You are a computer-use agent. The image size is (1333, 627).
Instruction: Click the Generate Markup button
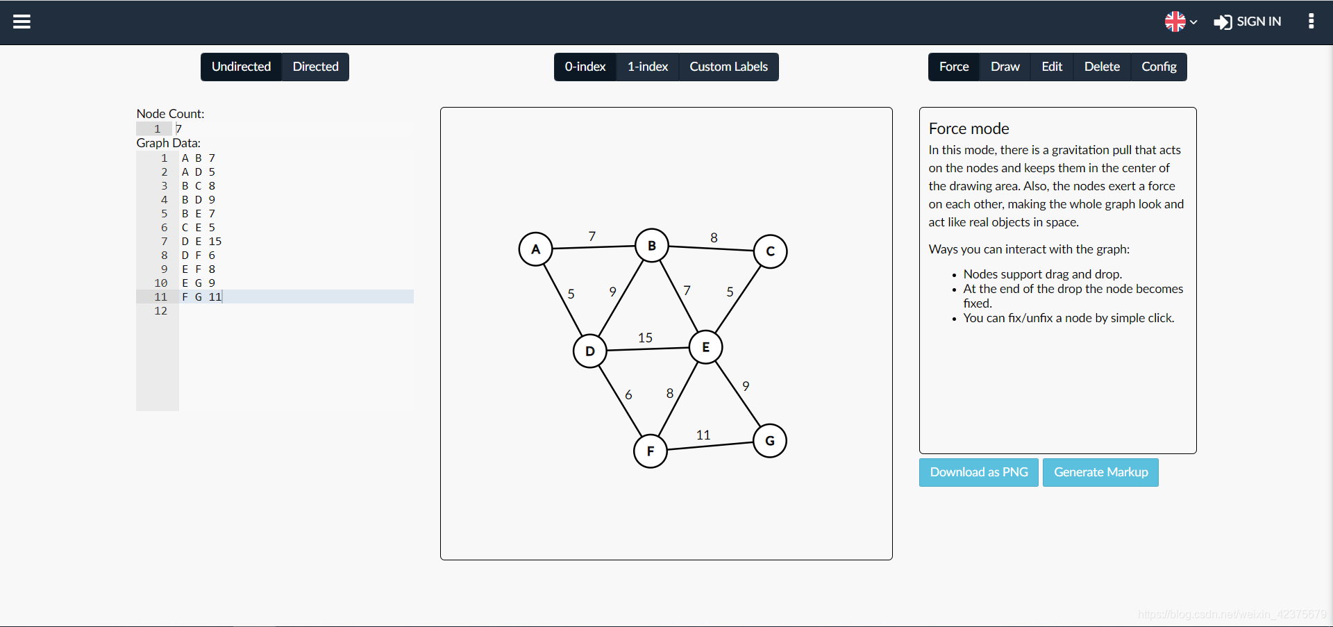pos(1100,472)
